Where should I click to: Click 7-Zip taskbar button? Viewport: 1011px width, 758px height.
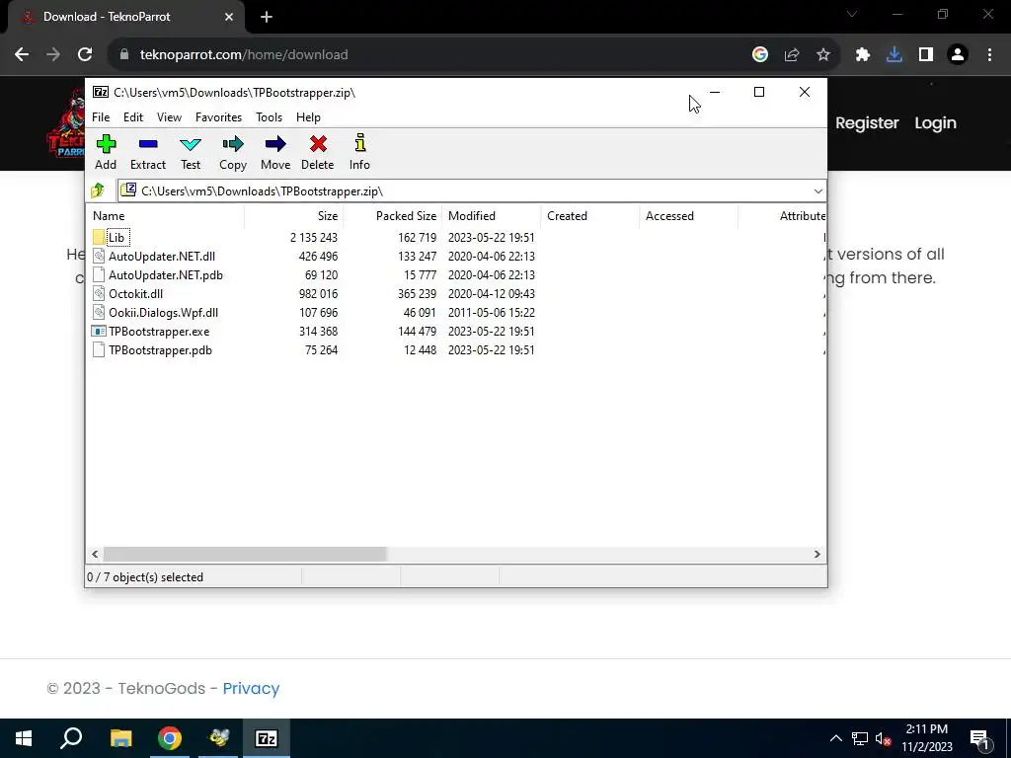[x=267, y=738]
